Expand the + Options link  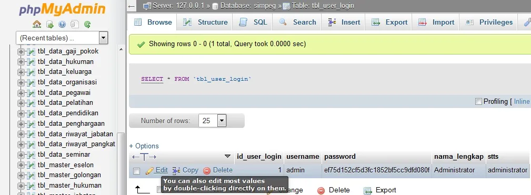coord(144,146)
